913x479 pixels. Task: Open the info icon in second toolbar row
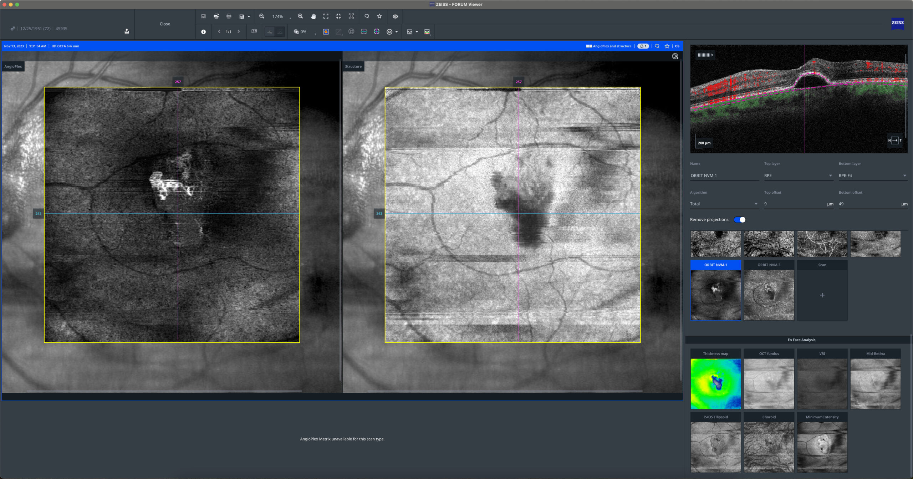tap(203, 32)
